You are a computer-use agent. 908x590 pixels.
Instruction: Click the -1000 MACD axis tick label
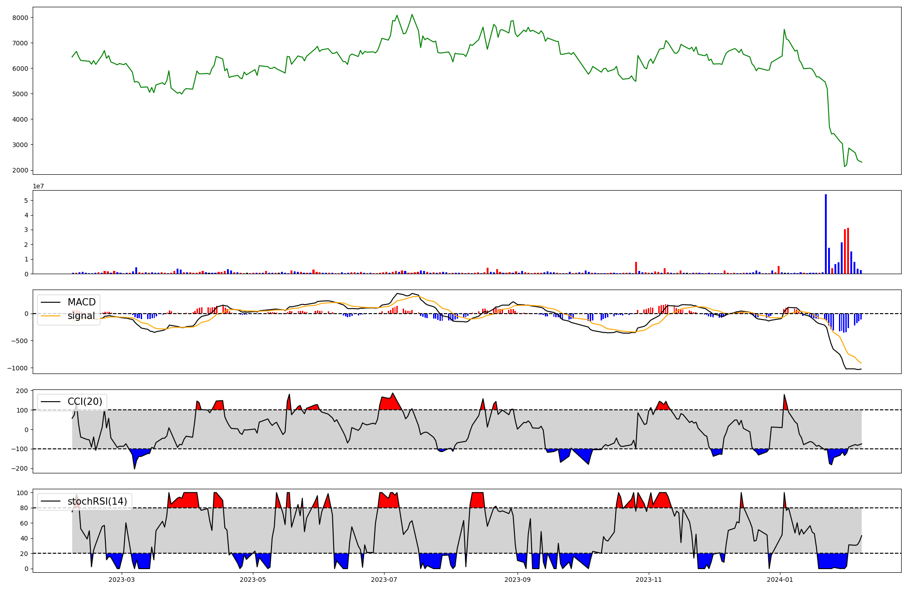point(17,368)
